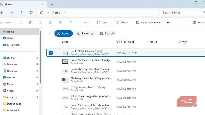Click the Cut scissors icon

click(x=21, y=23)
